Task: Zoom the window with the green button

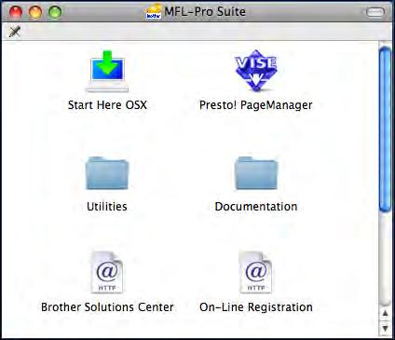Action: [55, 12]
